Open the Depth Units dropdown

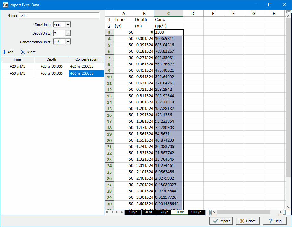68,33
